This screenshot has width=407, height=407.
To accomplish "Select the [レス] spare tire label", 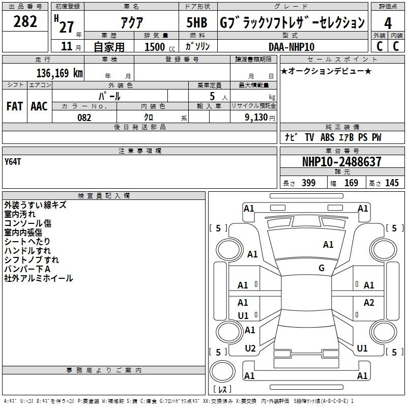I will pyautogui.click(x=222, y=389).
